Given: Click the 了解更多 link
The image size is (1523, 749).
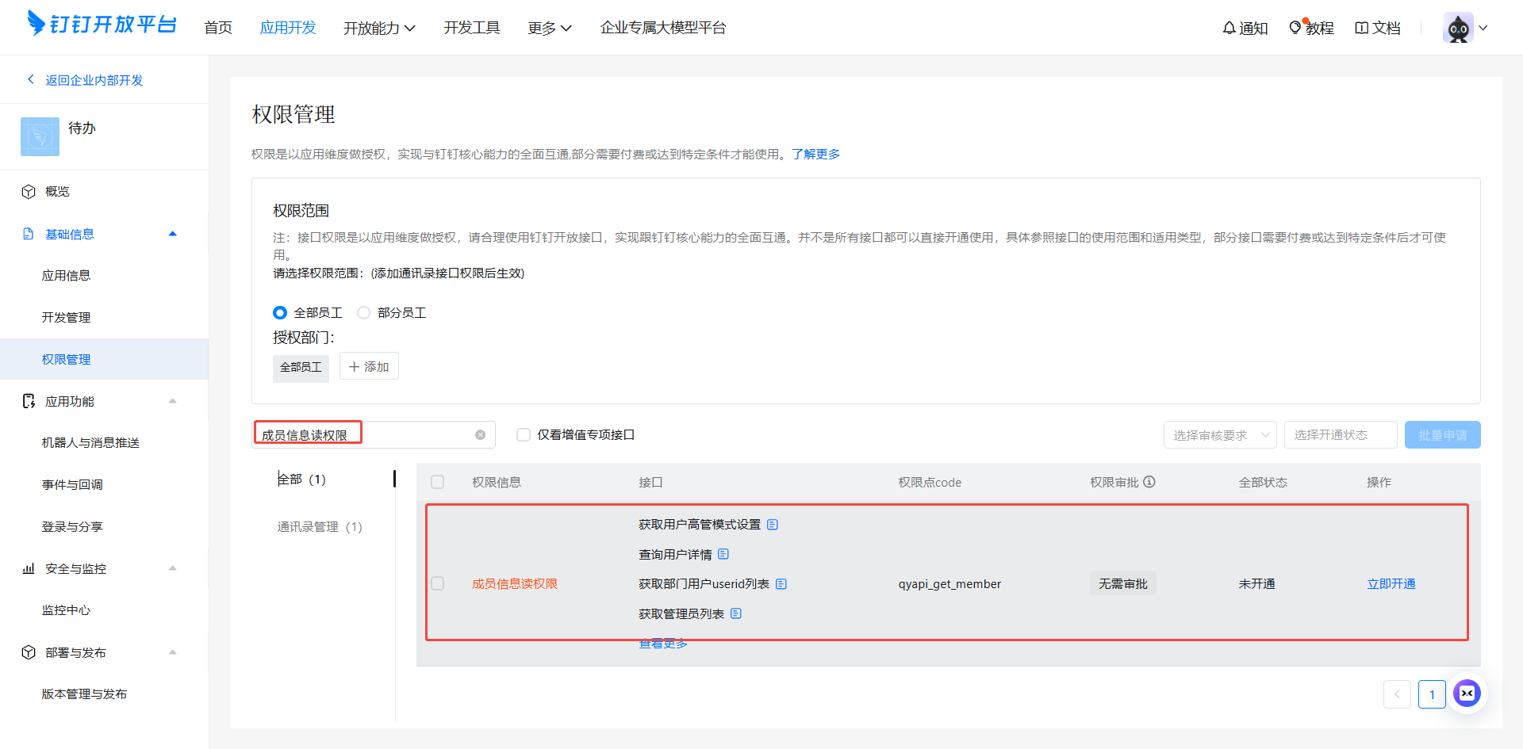Looking at the screenshot, I should coord(815,154).
